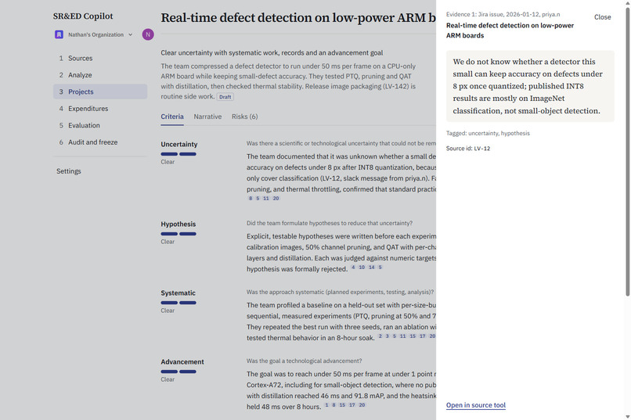Open citation 11 under Uncertainty

[x=266, y=198]
